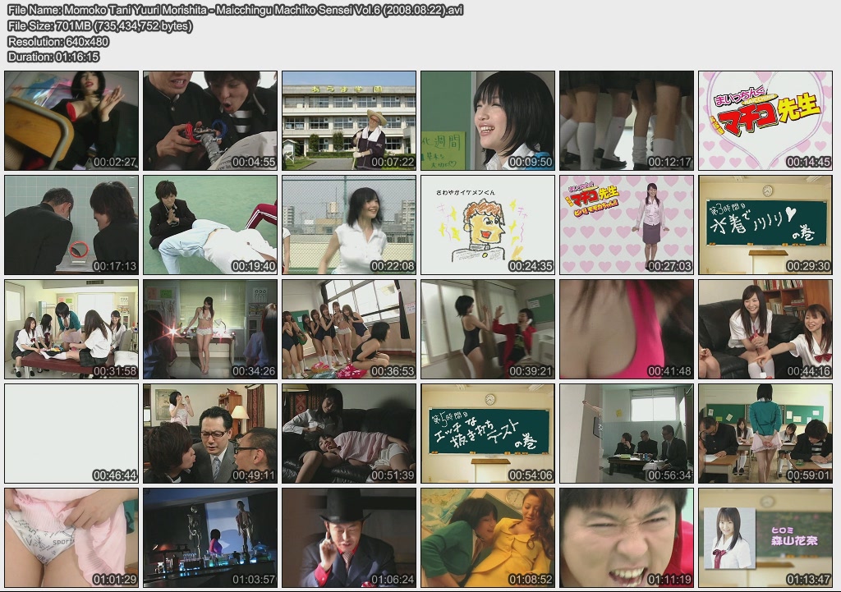
Task: Open the cast credit thumbnail at 01:13:47
Action: [x=765, y=538]
